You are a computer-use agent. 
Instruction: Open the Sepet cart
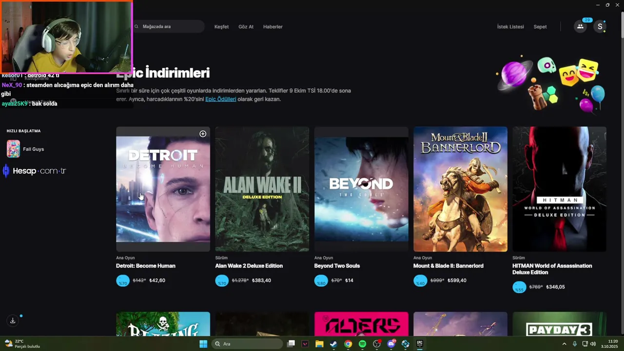pos(540,27)
